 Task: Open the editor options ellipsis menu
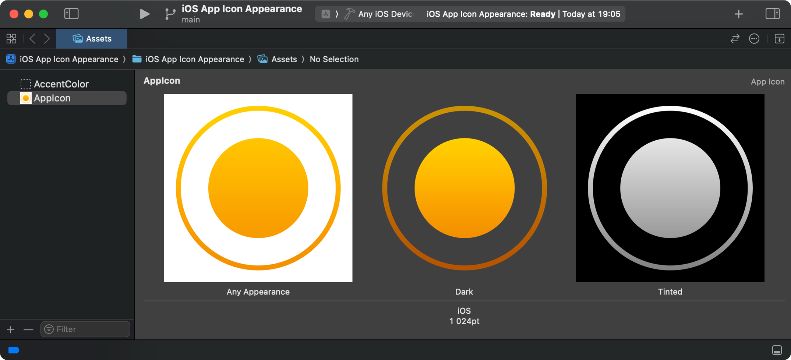tap(754, 39)
